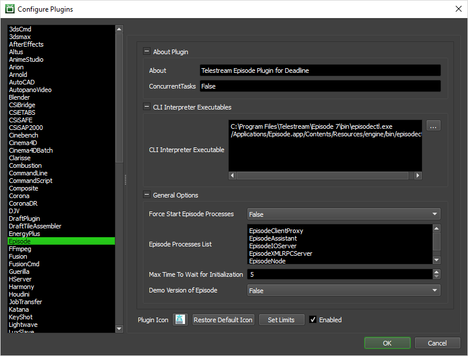
Task: Click the Configure Plugins title bar icon
Action: click(9, 9)
